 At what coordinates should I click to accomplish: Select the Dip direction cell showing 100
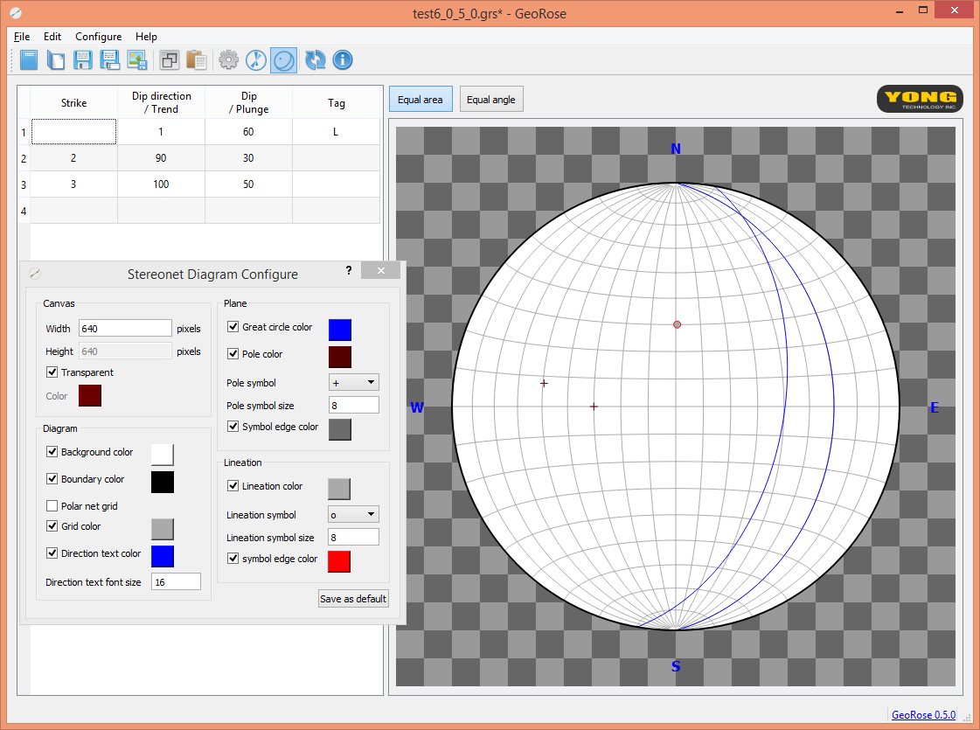(161, 184)
